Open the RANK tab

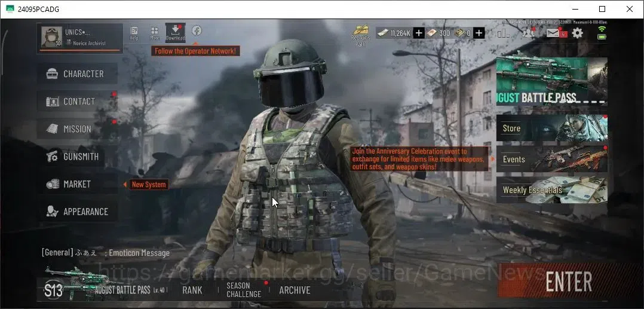coord(192,290)
